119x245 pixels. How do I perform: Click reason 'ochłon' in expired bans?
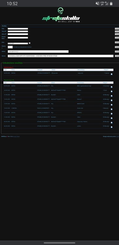click(79, 126)
